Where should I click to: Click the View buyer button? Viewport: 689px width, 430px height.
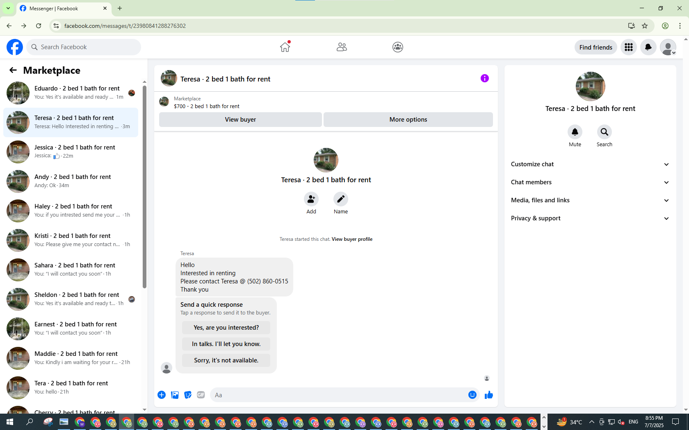tap(240, 120)
